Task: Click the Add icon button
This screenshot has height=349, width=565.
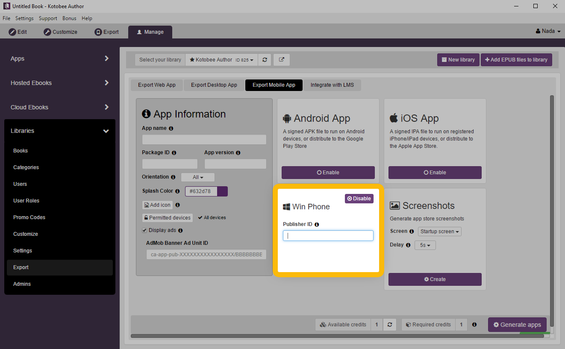Action: pyautogui.click(x=157, y=205)
